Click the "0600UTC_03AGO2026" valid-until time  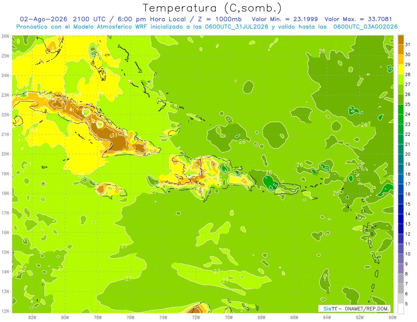pos(365,27)
